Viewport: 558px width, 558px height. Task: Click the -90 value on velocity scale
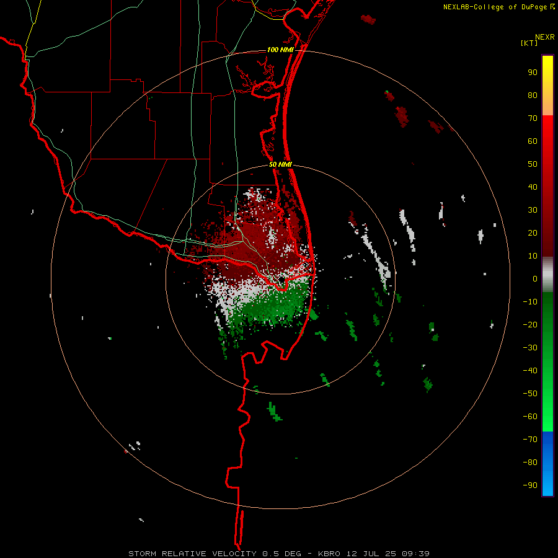530,485
